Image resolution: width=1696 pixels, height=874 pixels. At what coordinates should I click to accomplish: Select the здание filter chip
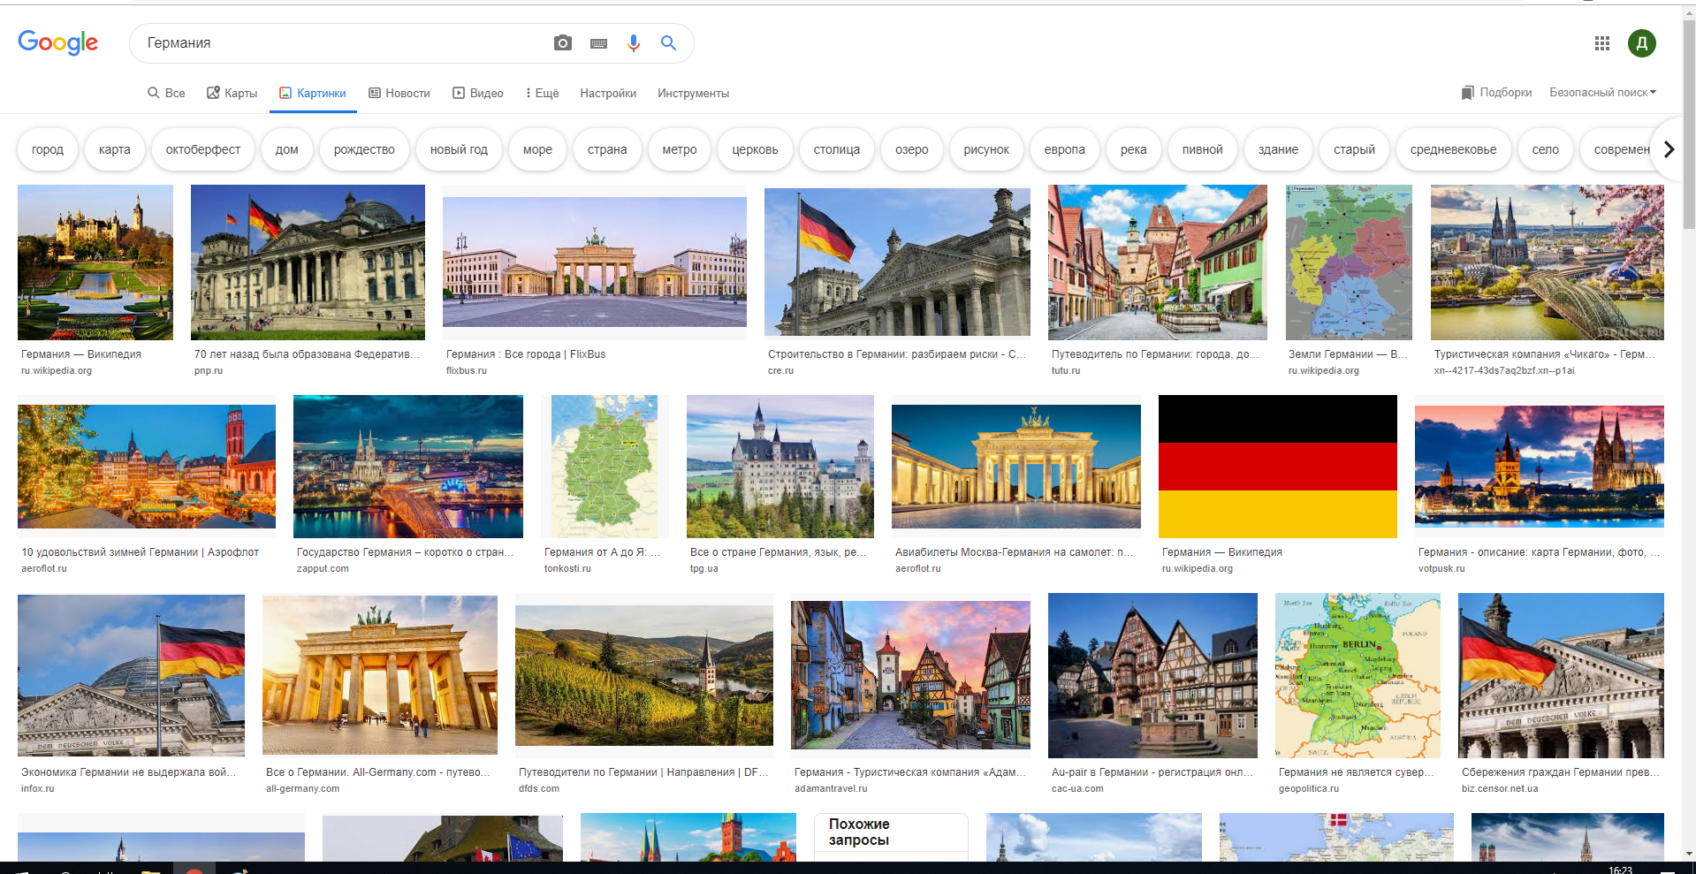[x=1279, y=149]
